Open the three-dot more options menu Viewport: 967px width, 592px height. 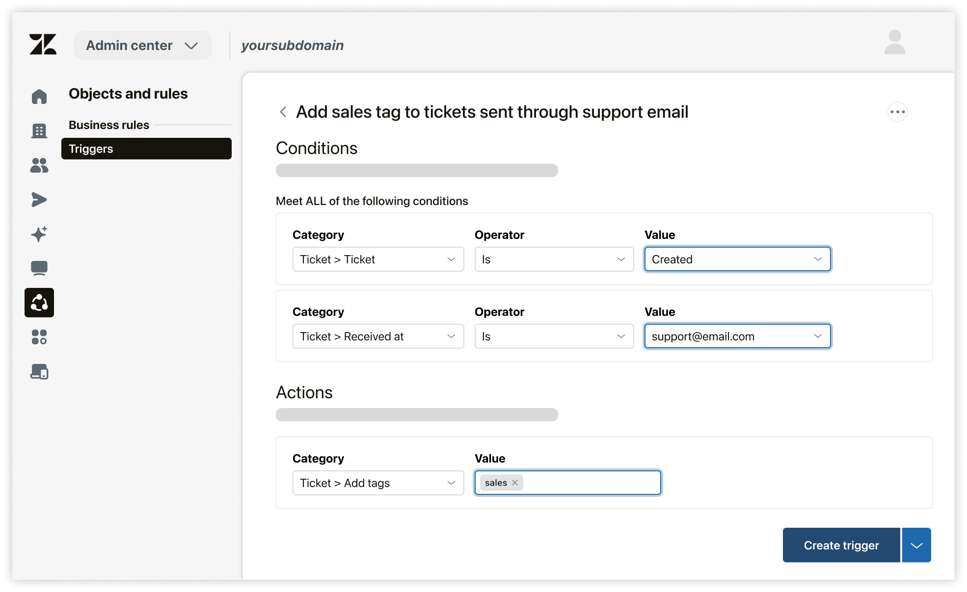pyautogui.click(x=897, y=112)
